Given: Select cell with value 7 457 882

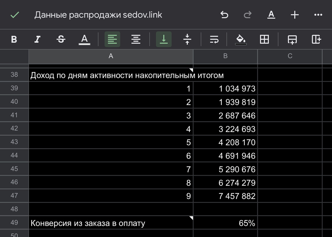Looking at the screenshot, I should pyautogui.click(x=225, y=196).
